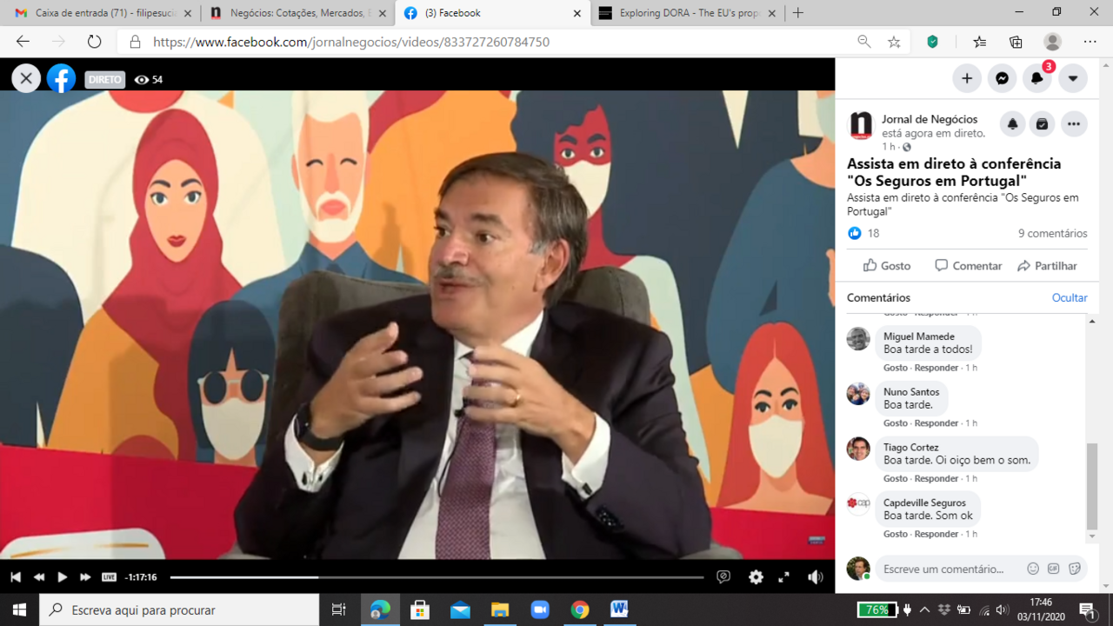Open Zoom from taskbar
This screenshot has height=626, width=1113.
point(540,609)
